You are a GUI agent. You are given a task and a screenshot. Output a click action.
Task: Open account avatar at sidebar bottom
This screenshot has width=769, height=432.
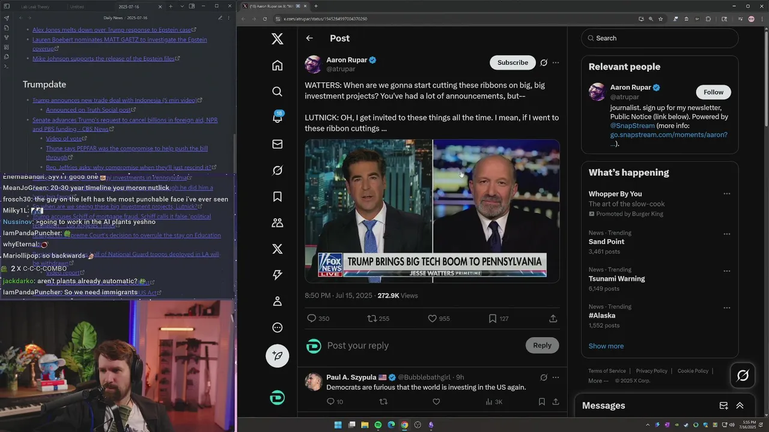(x=277, y=398)
